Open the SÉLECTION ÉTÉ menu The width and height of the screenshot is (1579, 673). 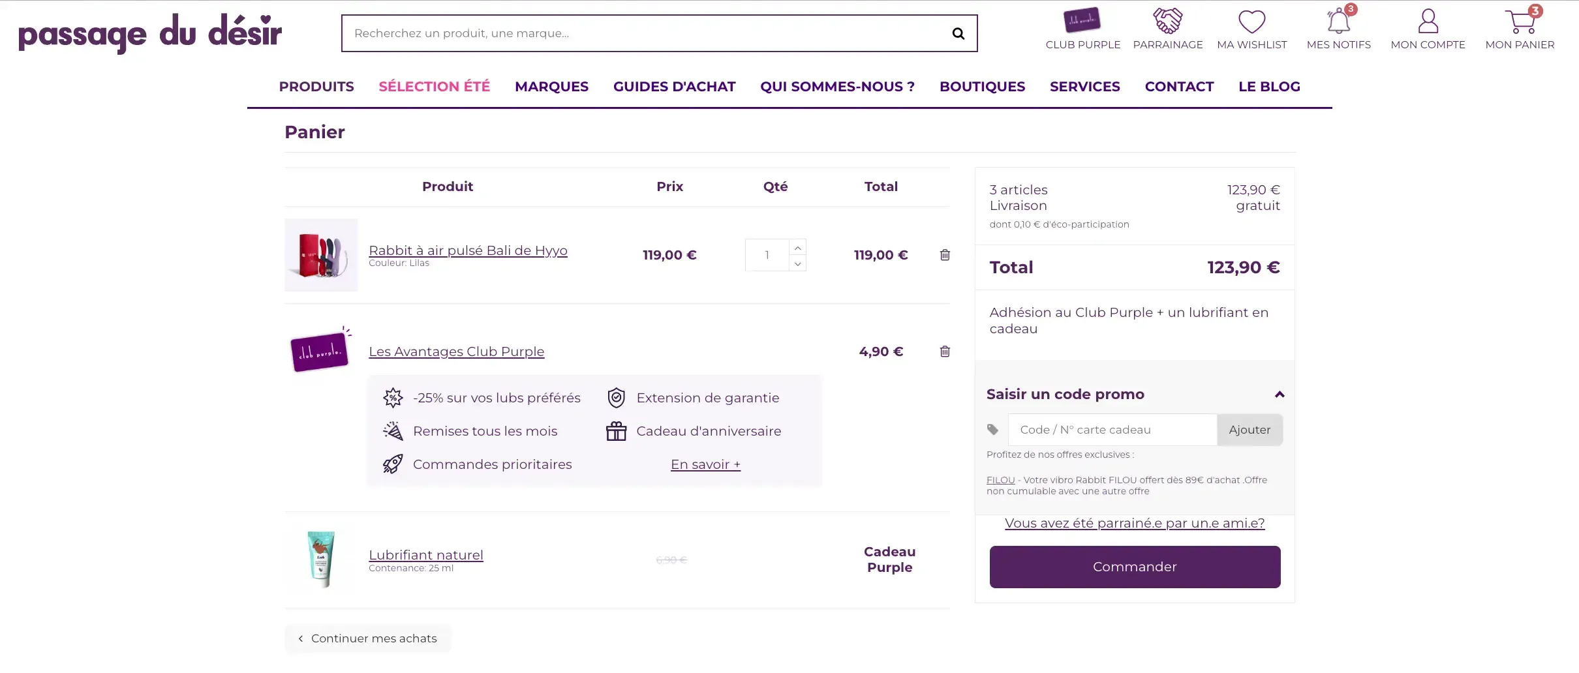point(435,87)
